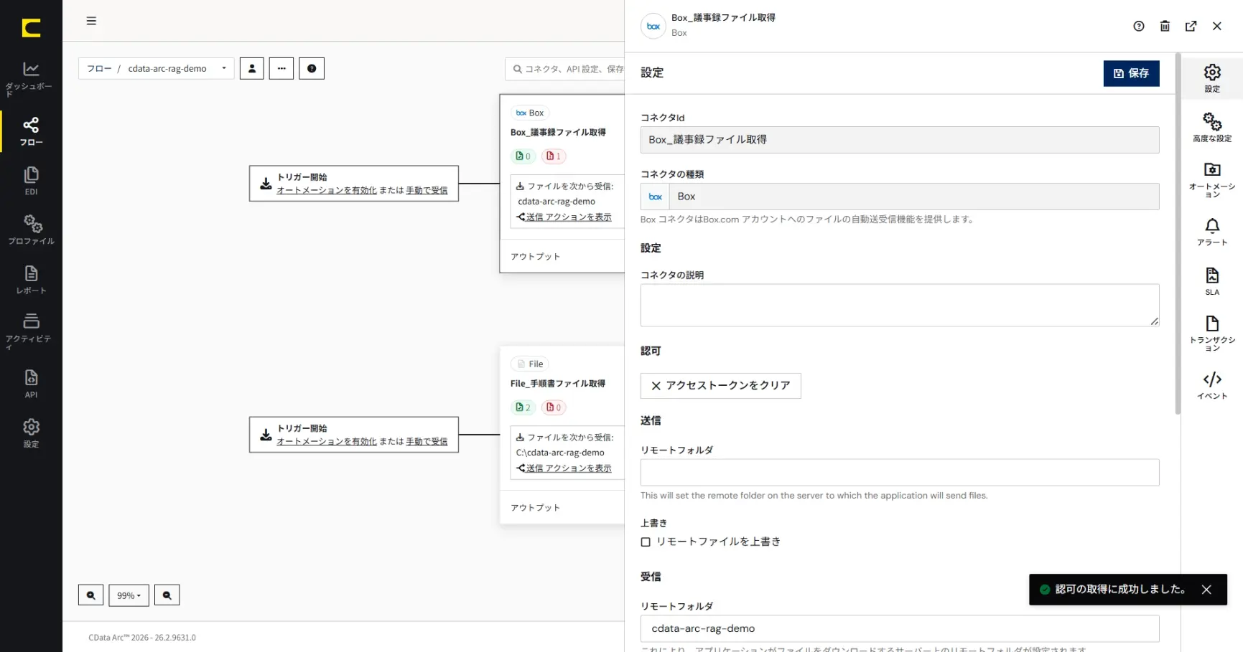Screen dimensions: 1243x652
Task: Switch to the オートメーション tab
Action: (1212, 180)
